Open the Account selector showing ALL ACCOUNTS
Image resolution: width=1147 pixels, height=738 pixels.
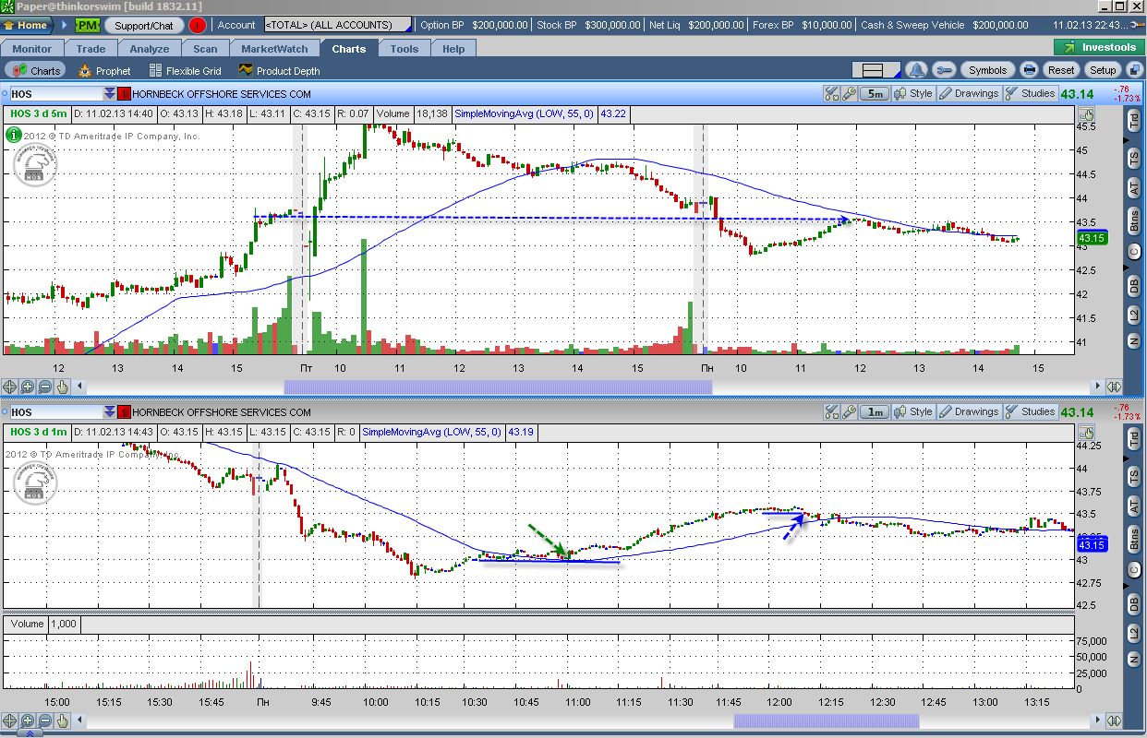click(337, 25)
